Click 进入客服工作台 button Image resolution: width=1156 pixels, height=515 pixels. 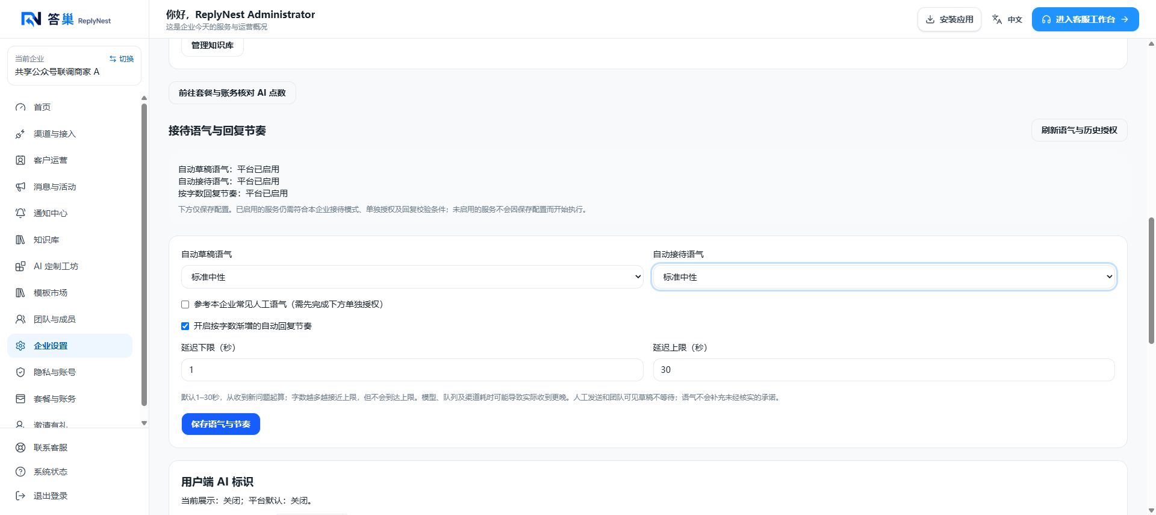(x=1085, y=19)
